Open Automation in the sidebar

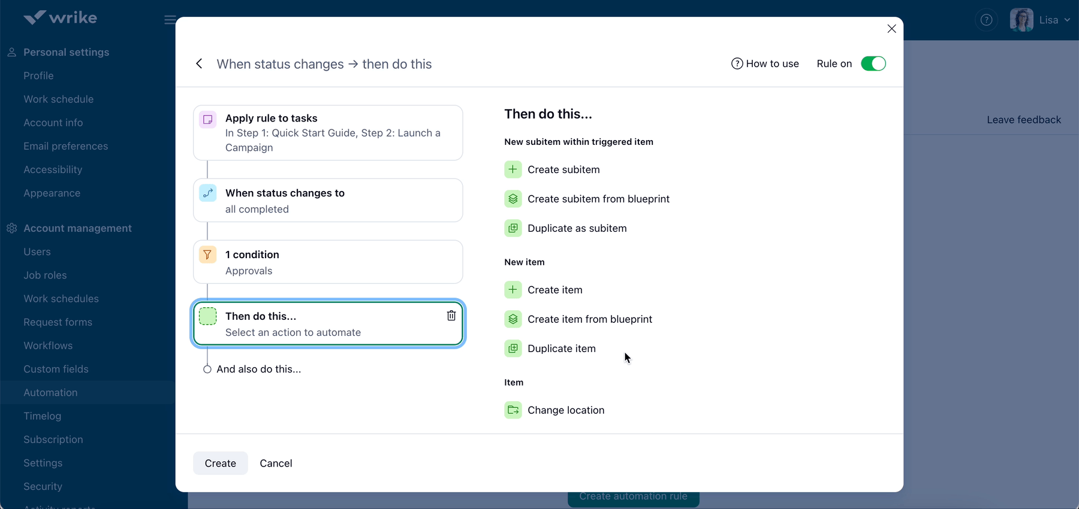pos(50,393)
